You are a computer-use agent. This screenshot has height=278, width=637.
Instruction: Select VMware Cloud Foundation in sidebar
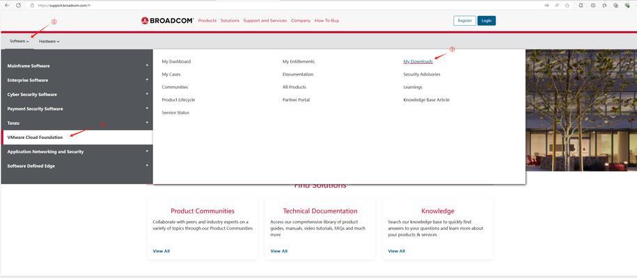click(x=77, y=137)
